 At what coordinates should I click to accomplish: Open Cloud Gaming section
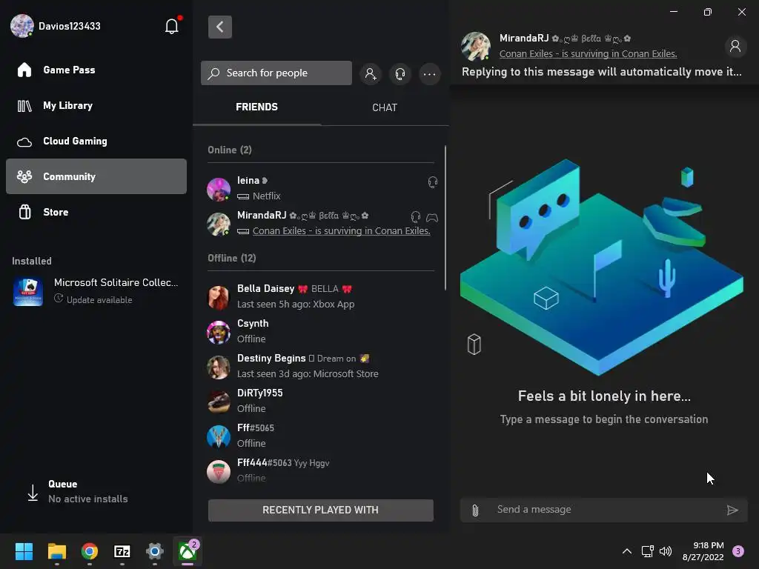pyautogui.click(x=96, y=142)
